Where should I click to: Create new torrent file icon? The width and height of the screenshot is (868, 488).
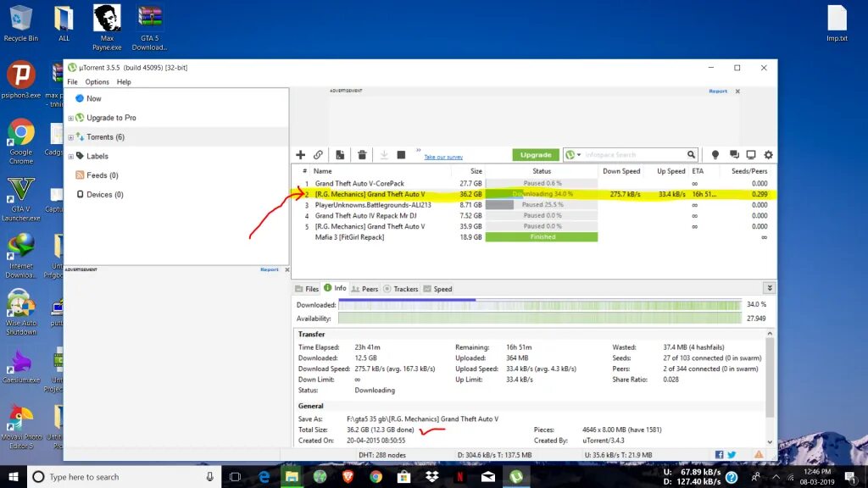[340, 155]
